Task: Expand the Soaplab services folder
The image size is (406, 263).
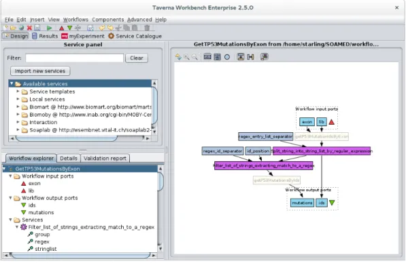Action: 18,129
